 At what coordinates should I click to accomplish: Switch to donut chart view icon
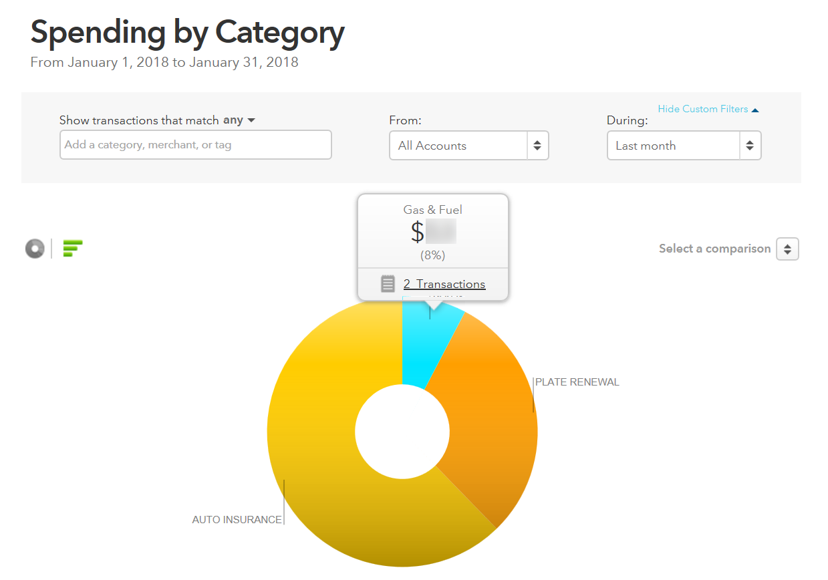(35, 249)
